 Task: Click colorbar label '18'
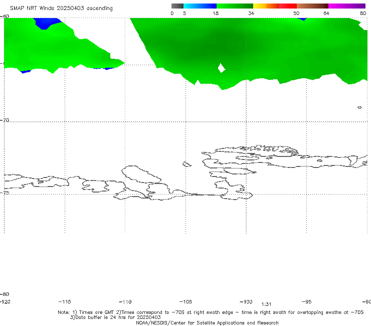[x=216, y=13]
